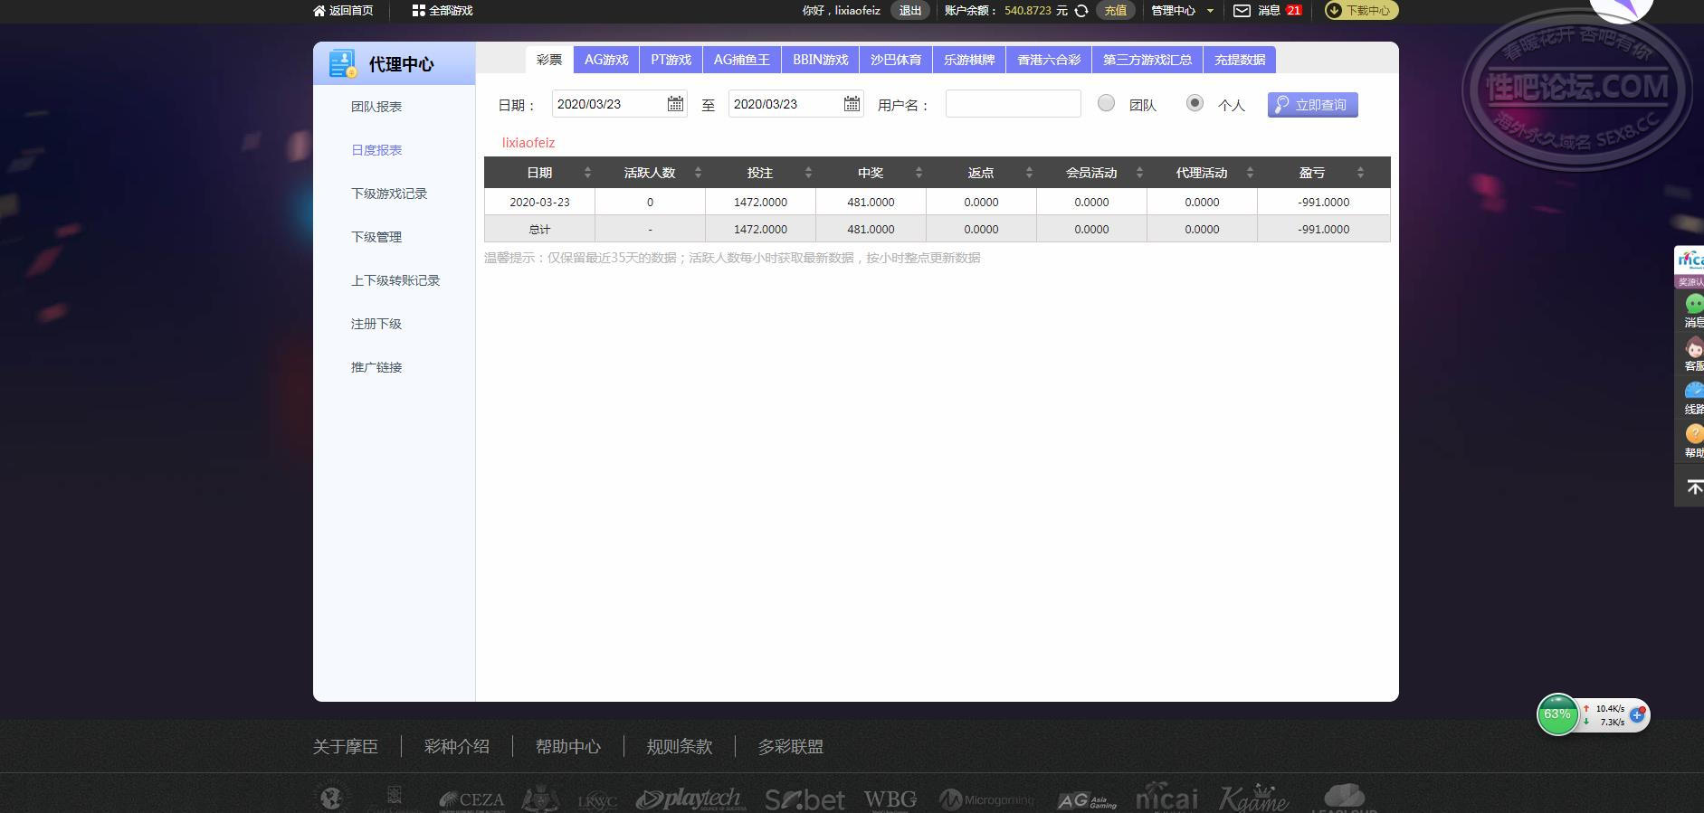Switch to the 彩票 tab
This screenshot has width=1704, height=813.
[549, 60]
